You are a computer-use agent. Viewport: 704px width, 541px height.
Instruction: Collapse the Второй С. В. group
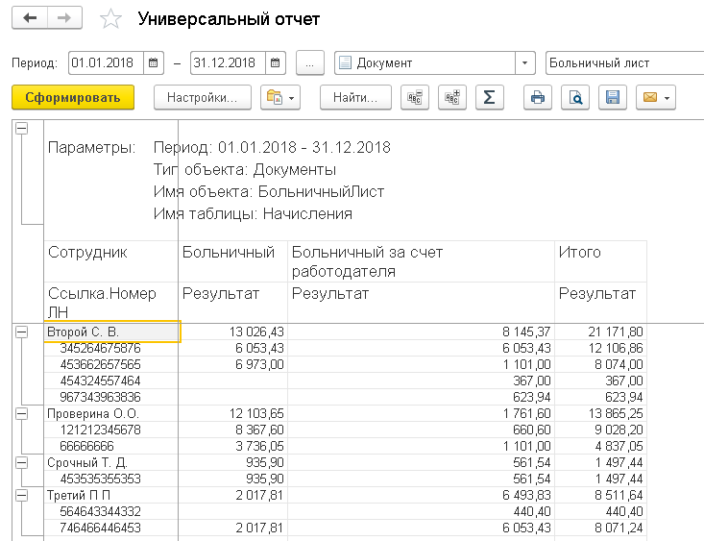(x=21, y=332)
